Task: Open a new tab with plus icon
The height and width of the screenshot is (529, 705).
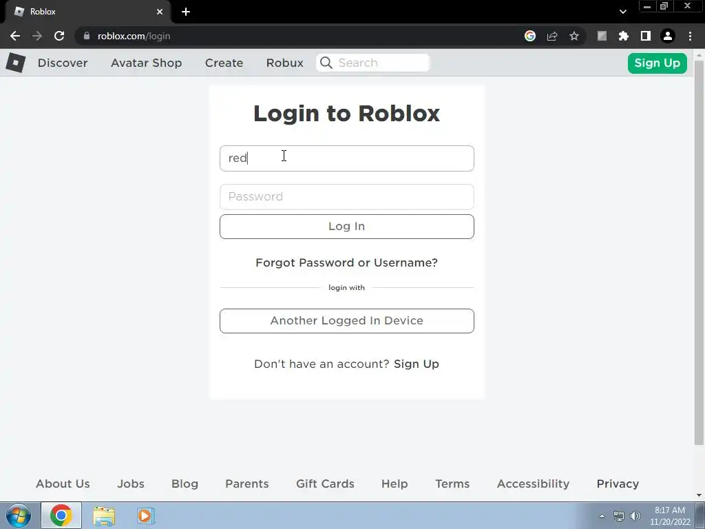Action: [x=186, y=12]
